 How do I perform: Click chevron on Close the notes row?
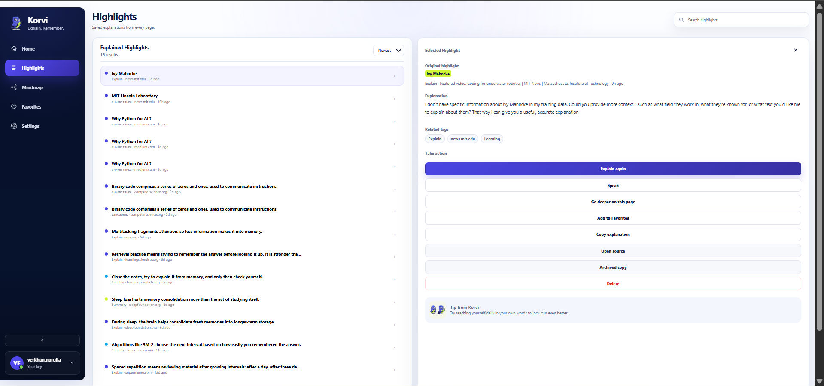pyautogui.click(x=395, y=279)
